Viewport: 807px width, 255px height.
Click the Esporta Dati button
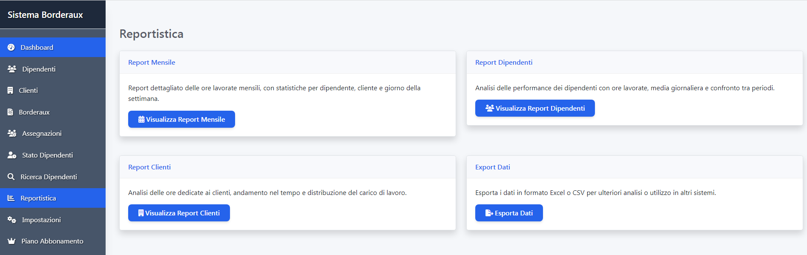coord(509,213)
